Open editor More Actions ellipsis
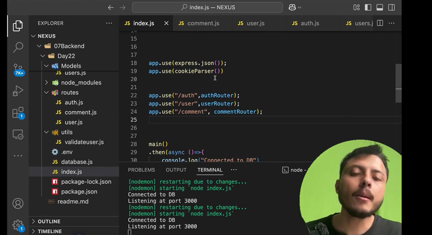The width and height of the screenshot is (432, 235). (392, 23)
